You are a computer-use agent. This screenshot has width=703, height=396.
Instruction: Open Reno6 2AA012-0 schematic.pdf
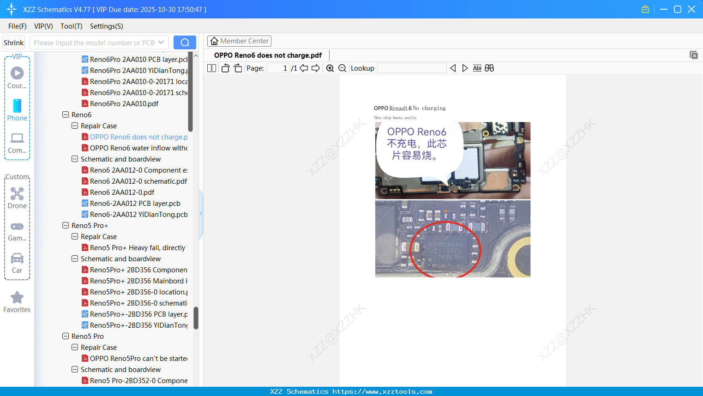(134, 181)
